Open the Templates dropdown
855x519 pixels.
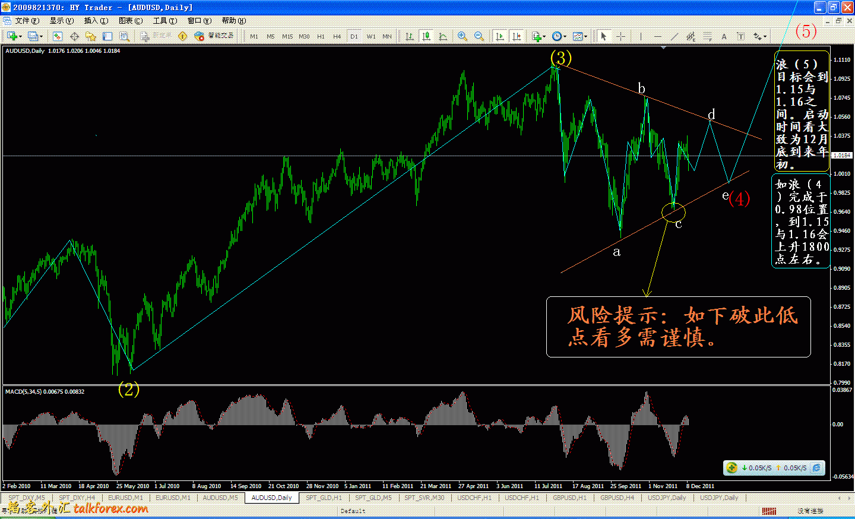[580, 36]
